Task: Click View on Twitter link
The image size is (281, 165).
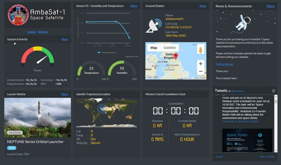Action: 267,157
